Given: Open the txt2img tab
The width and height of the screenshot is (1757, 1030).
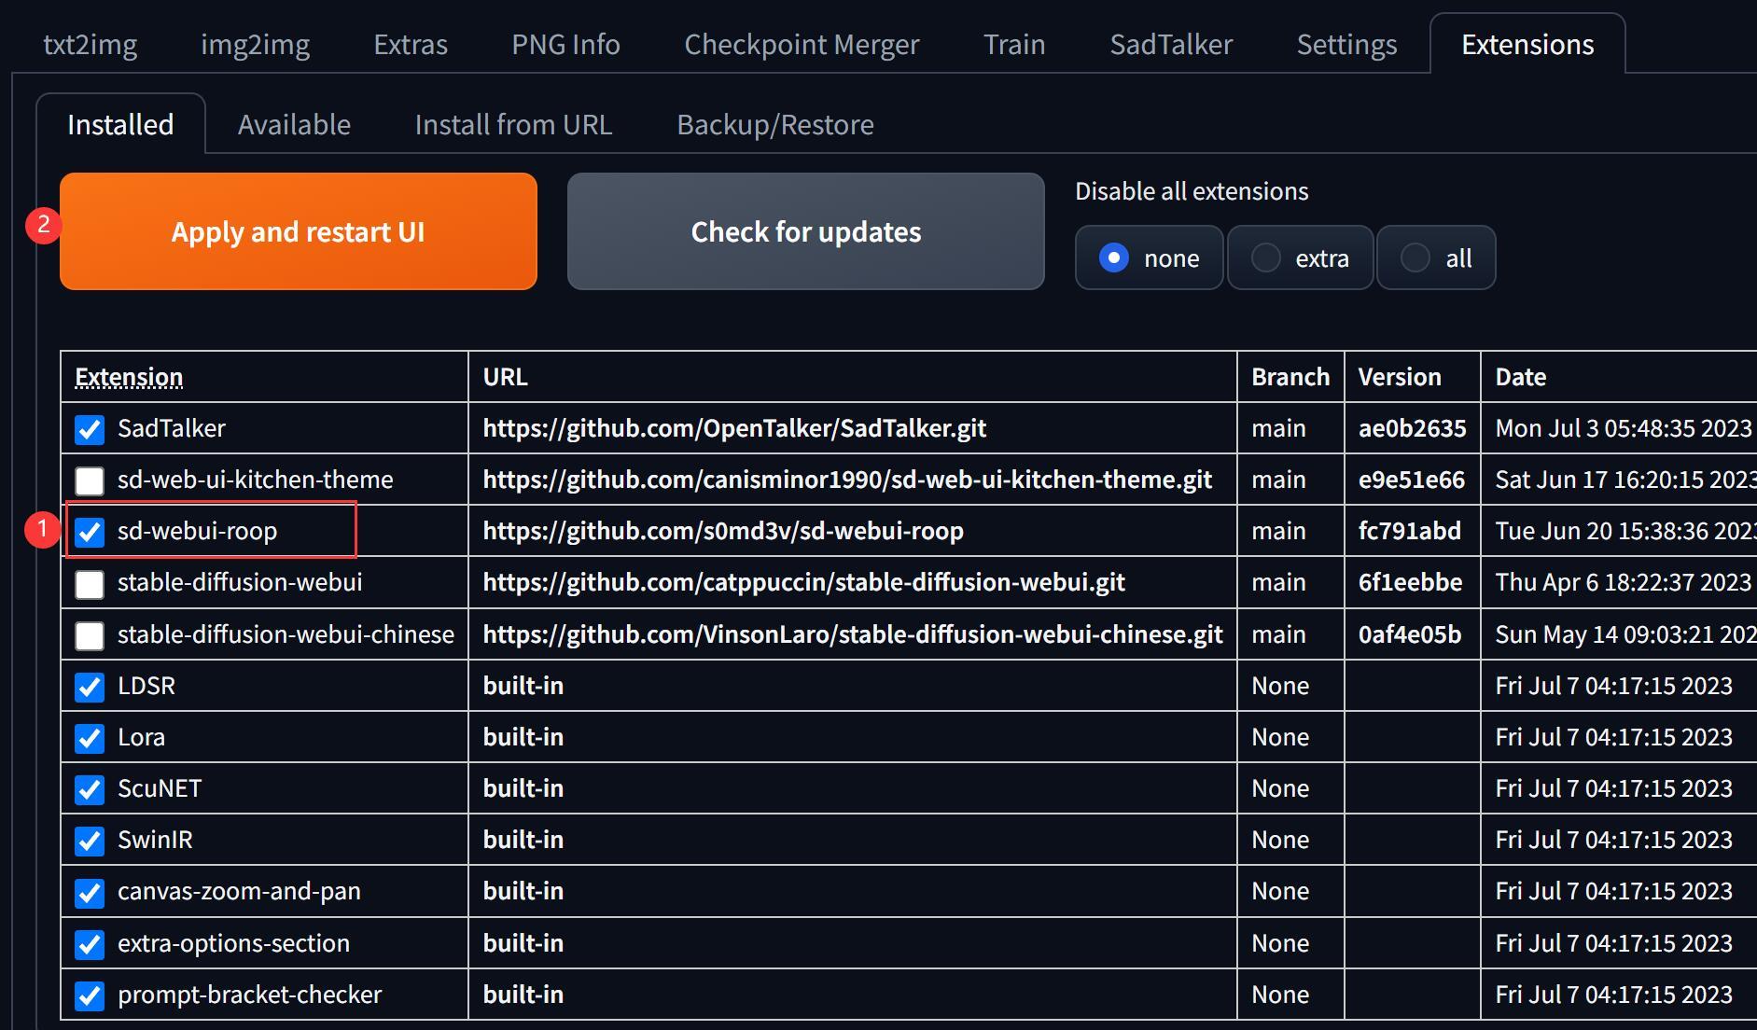Looking at the screenshot, I should tap(91, 44).
